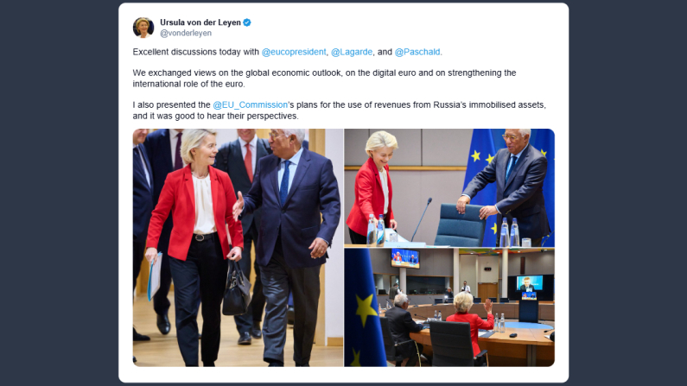Image resolution: width=687 pixels, height=386 pixels.
Task: Open the large hallway handshake photo
Action: (x=238, y=247)
